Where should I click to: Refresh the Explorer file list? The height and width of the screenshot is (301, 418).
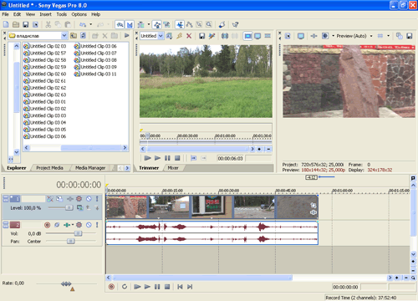click(83, 36)
